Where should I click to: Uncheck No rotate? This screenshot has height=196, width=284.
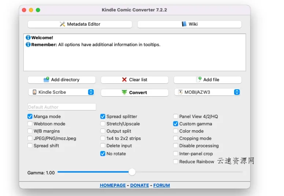pos(103,154)
